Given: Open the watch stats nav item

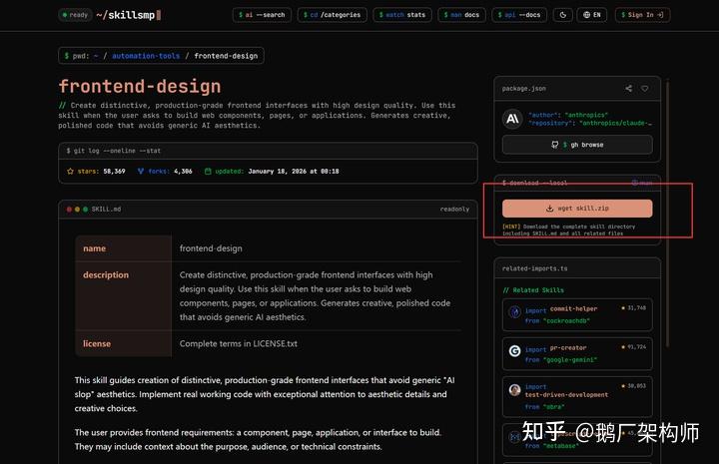Looking at the screenshot, I should (x=402, y=15).
